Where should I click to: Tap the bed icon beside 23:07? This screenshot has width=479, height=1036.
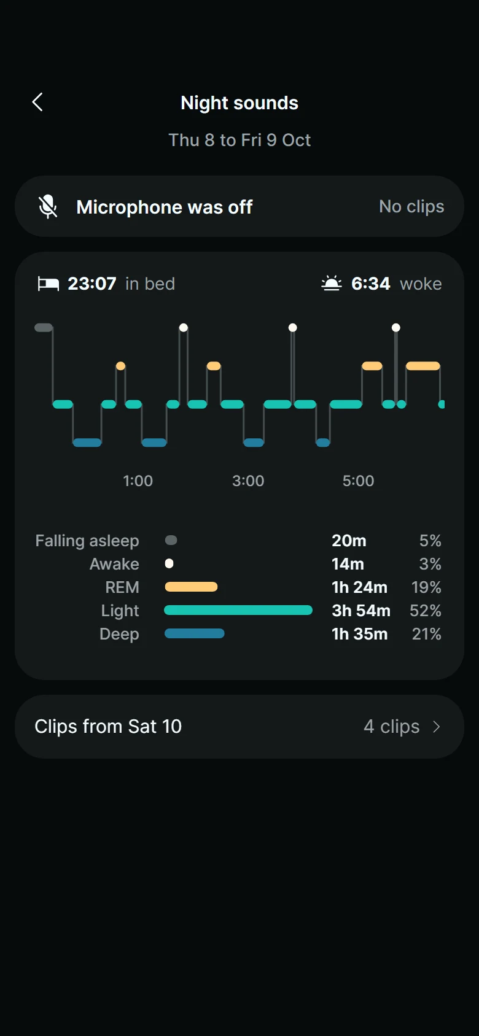(49, 284)
